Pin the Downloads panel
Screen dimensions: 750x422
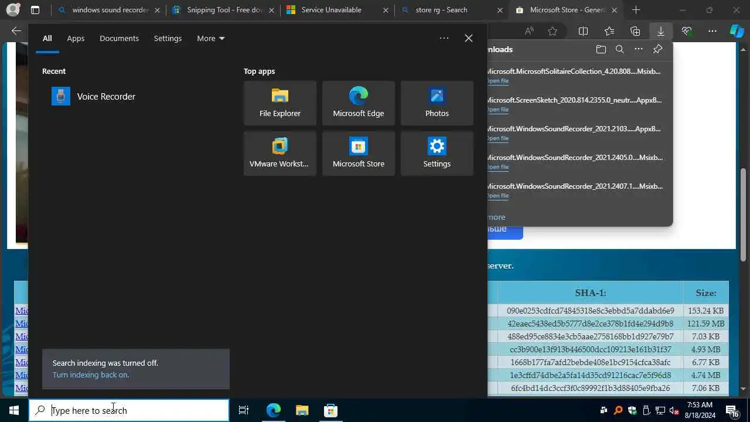click(x=658, y=49)
